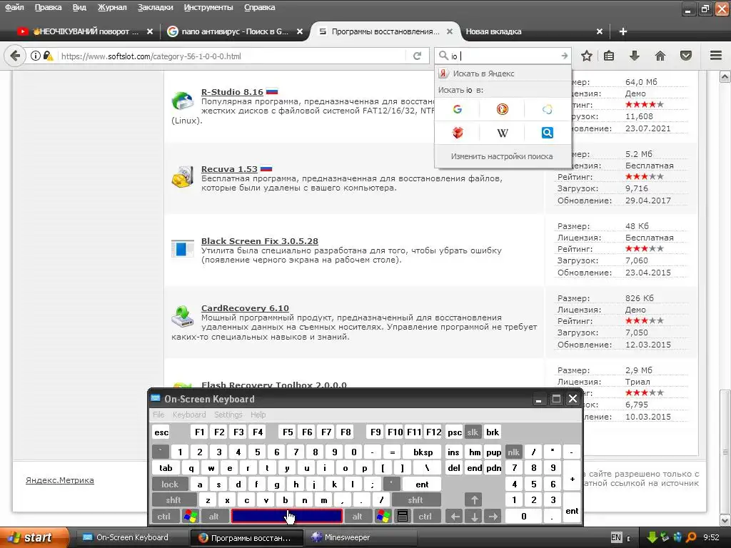Image resolution: width=731 pixels, height=548 pixels.
Task: Click the esc key on On-Screen Keyboard
Action: (161, 432)
